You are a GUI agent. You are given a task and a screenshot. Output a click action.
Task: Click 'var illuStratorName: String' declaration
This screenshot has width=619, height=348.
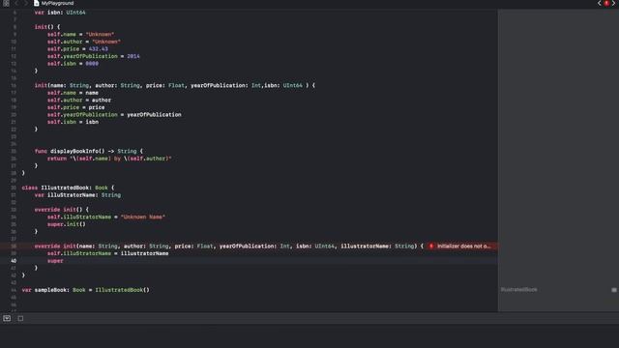tap(77, 195)
